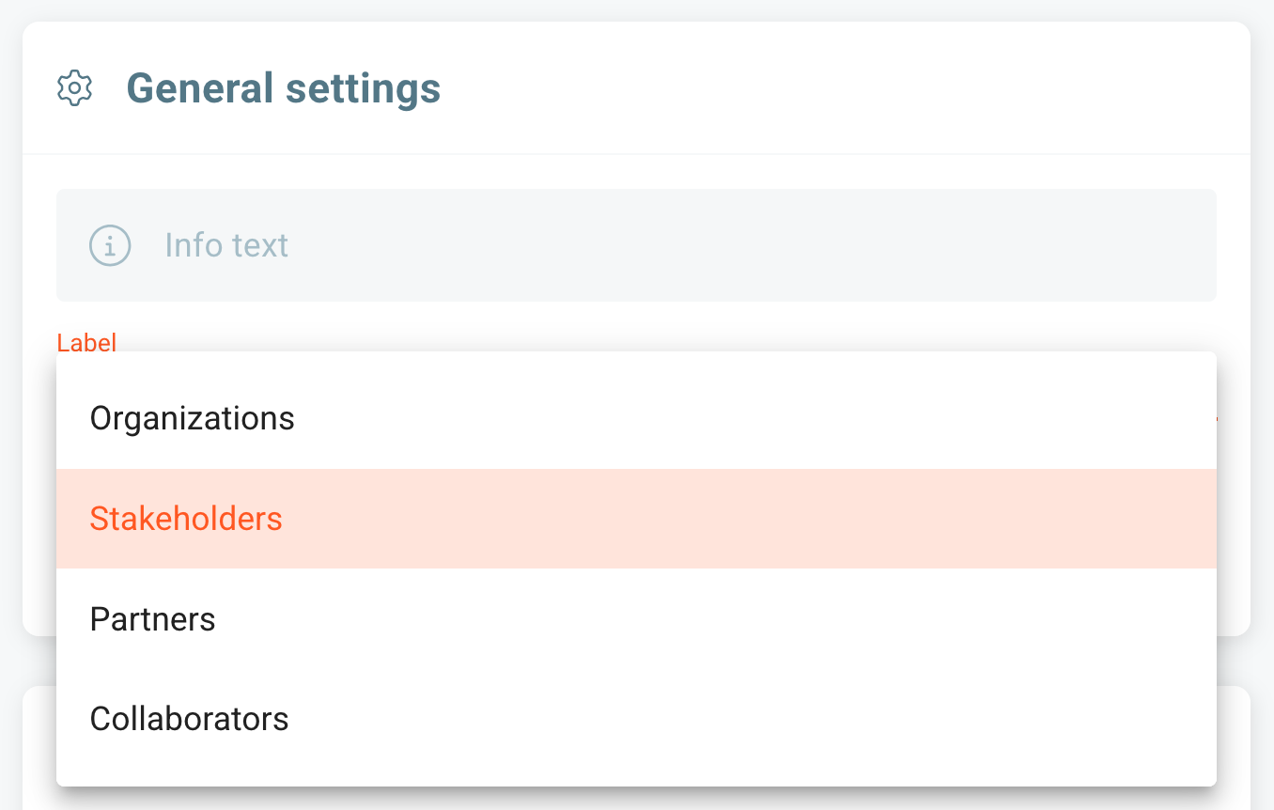Screen dimensions: 1274x810
Task: Select the Collaborators menu entry
Action: pyautogui.click(x=636, y=719)
